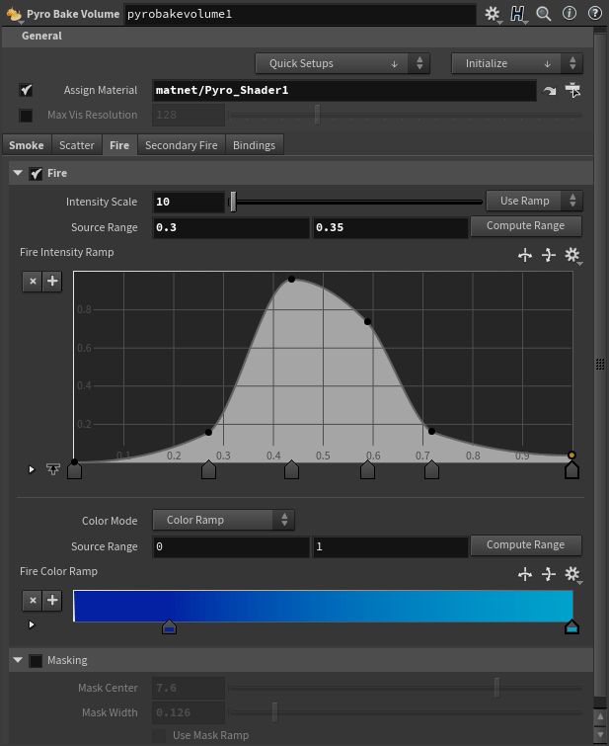This screenshot has height=746, width=609.
Task: Click the intensity Source Range 0.3 field
Action: pos(231,227)
